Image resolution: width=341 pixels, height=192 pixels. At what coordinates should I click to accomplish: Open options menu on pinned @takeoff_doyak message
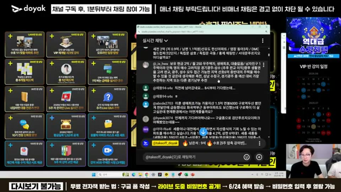coord(259,143)
